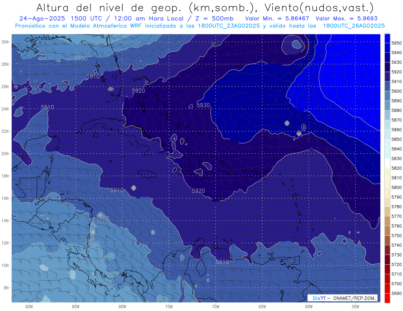
Task: Click the 26N latitude axis label
Action: (x=5, y=87)
